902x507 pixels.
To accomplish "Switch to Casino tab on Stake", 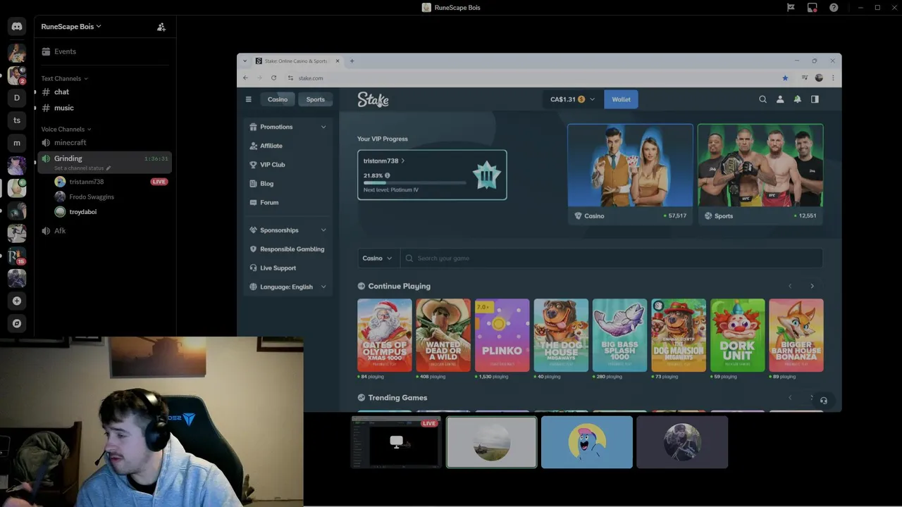I will tap(277, 99).
